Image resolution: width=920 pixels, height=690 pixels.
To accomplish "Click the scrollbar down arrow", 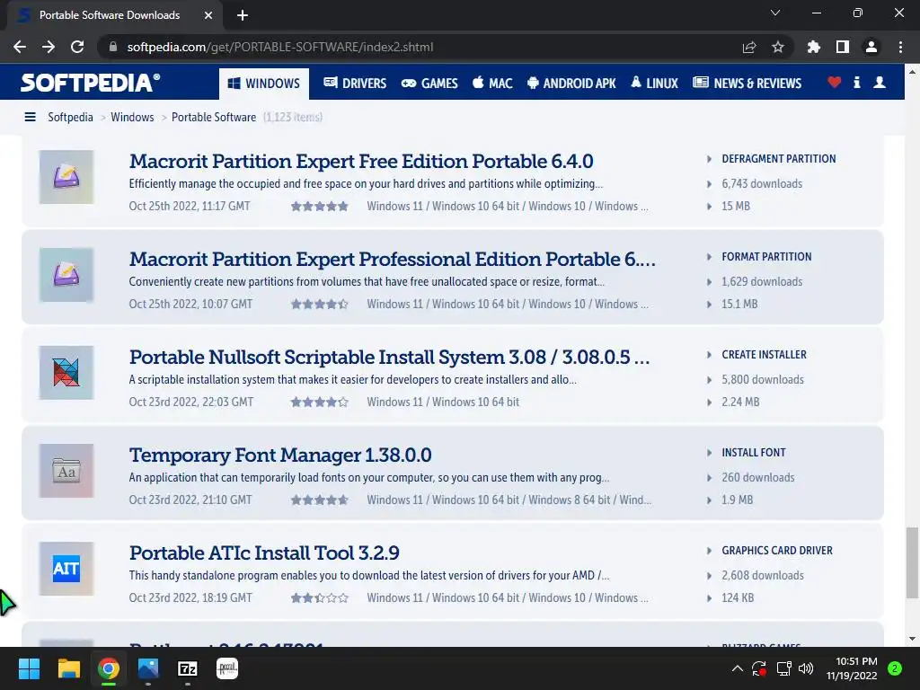I will pos(912,639).
